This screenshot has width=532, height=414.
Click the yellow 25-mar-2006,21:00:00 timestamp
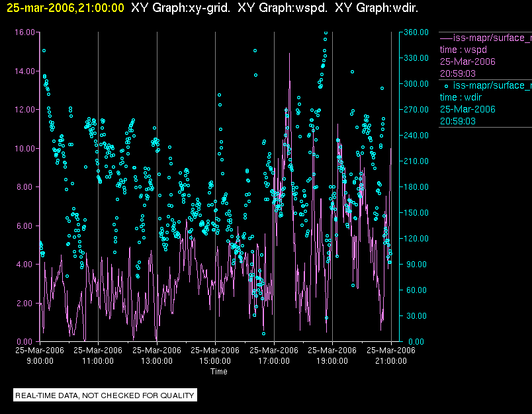tap(65, 8)
